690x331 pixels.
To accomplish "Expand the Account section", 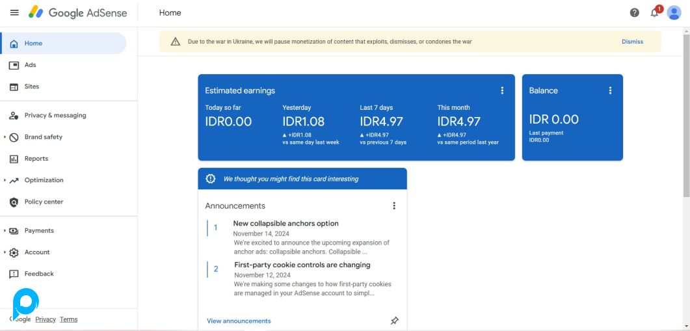I will [x=5, y=252].
